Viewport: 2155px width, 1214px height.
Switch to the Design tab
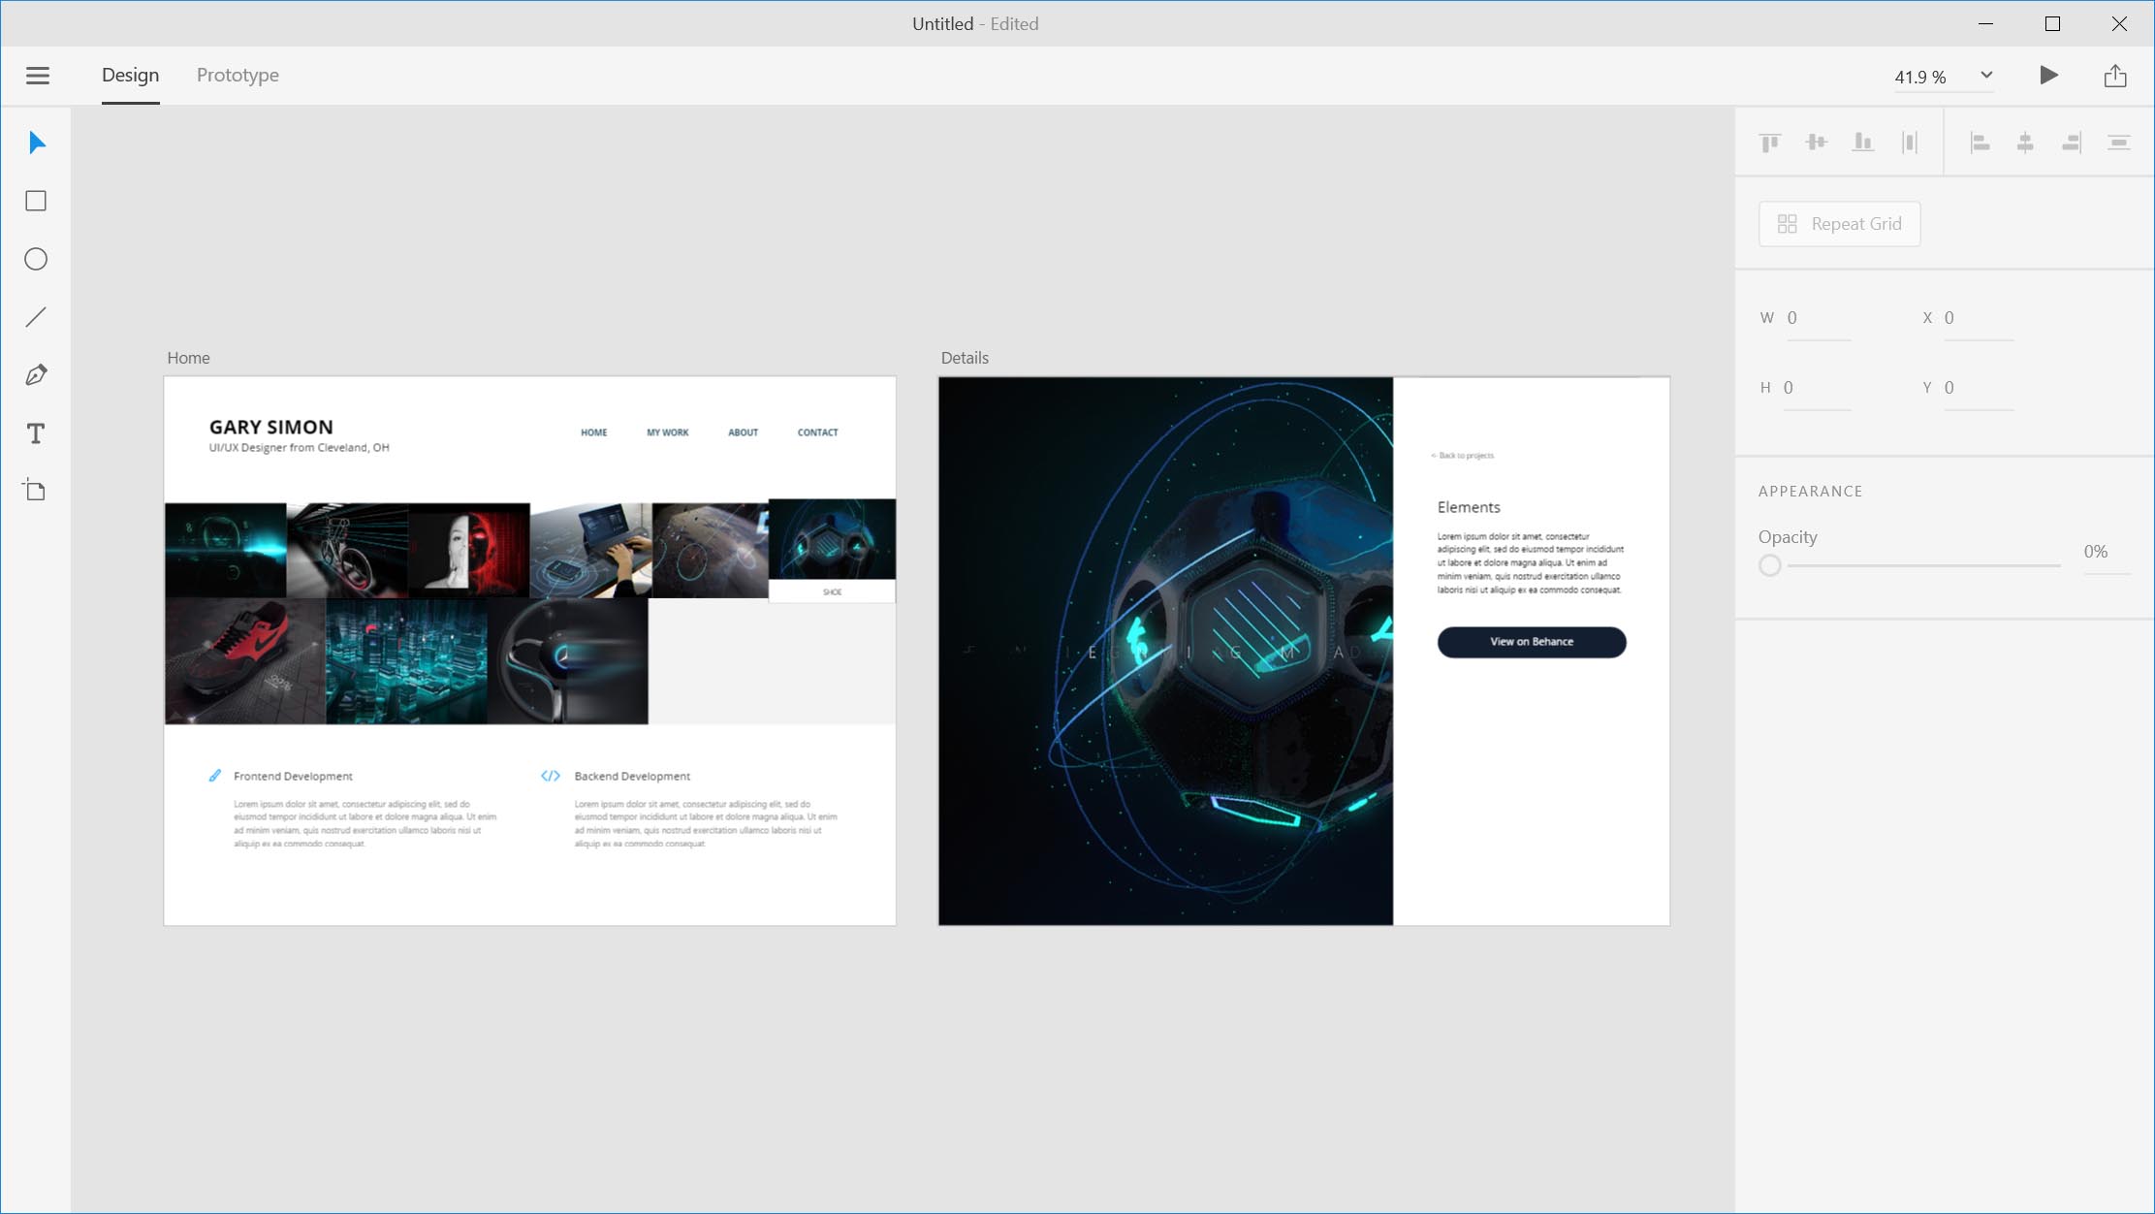pos(130,76)
